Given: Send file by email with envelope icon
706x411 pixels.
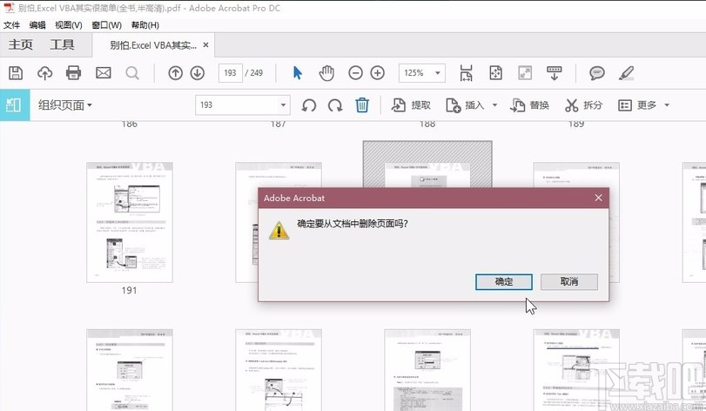Looking at the screenshot, I should tap(103, 73).
